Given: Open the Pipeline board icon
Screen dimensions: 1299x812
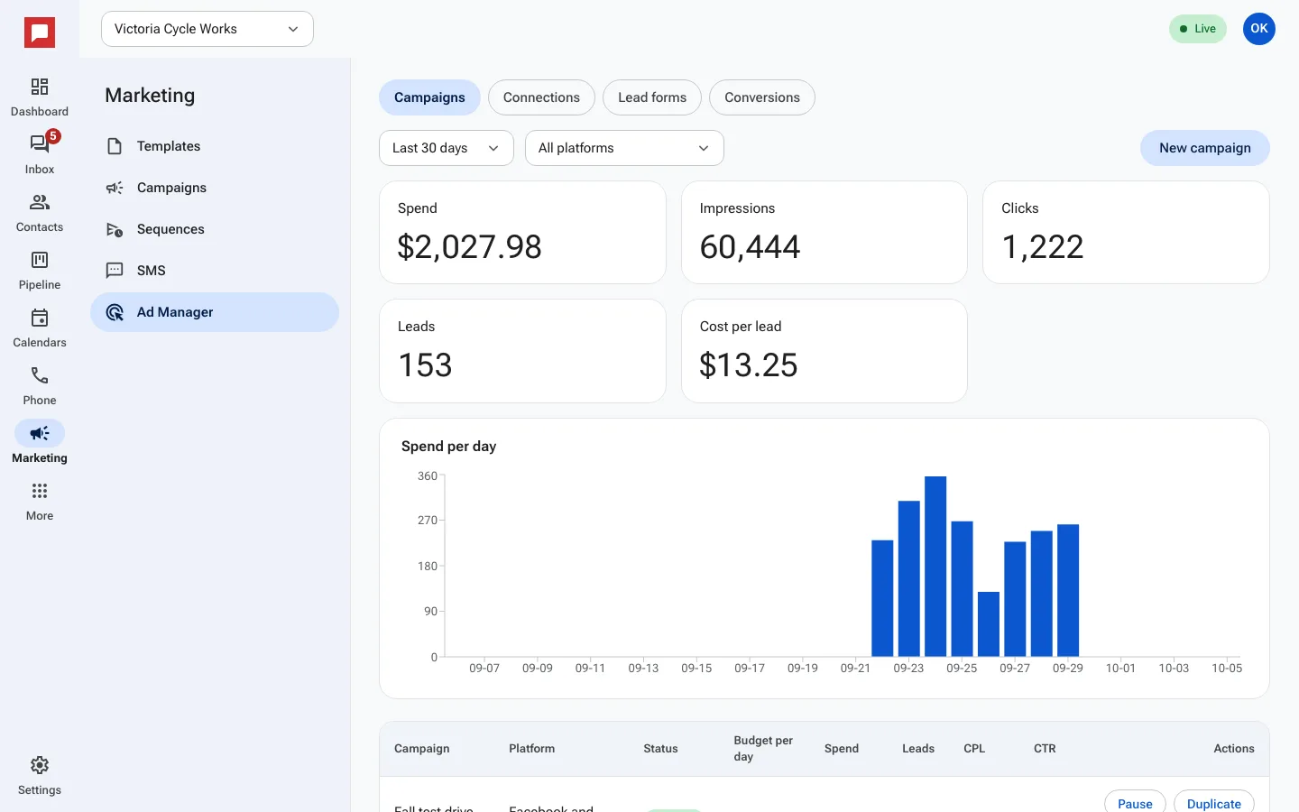Looking at the screenshot, I should click(x=40, y=260).
